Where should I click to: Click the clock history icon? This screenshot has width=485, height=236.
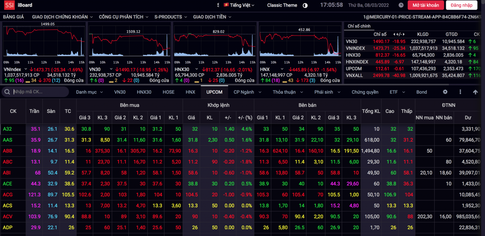(400, 5)
